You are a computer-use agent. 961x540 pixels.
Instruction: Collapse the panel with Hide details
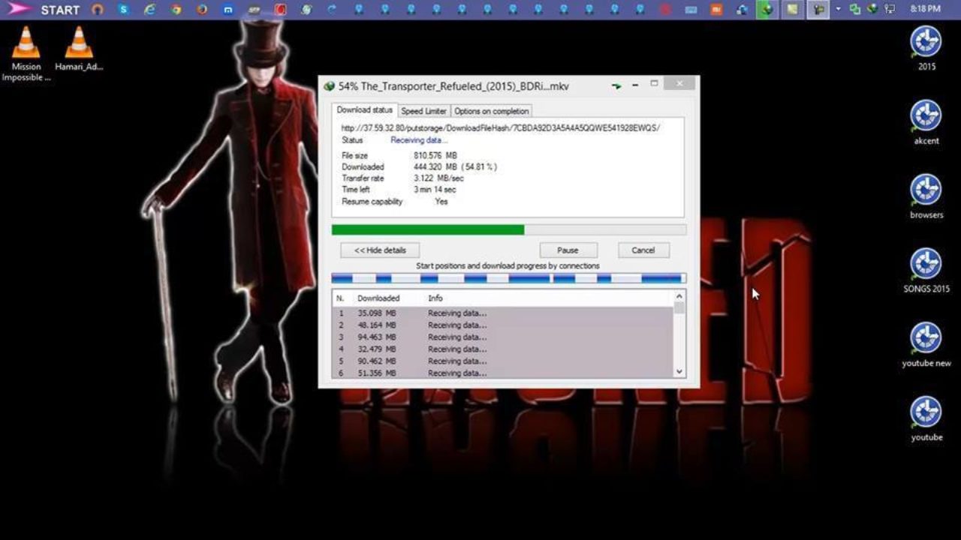[x=380, y=250]
